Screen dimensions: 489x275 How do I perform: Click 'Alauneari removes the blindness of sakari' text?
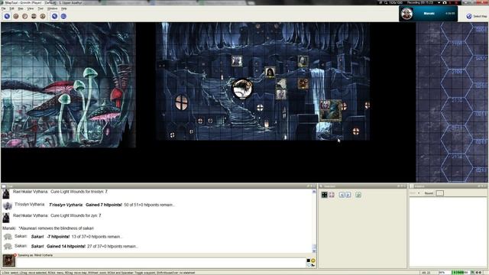click(x=56, y=228)
